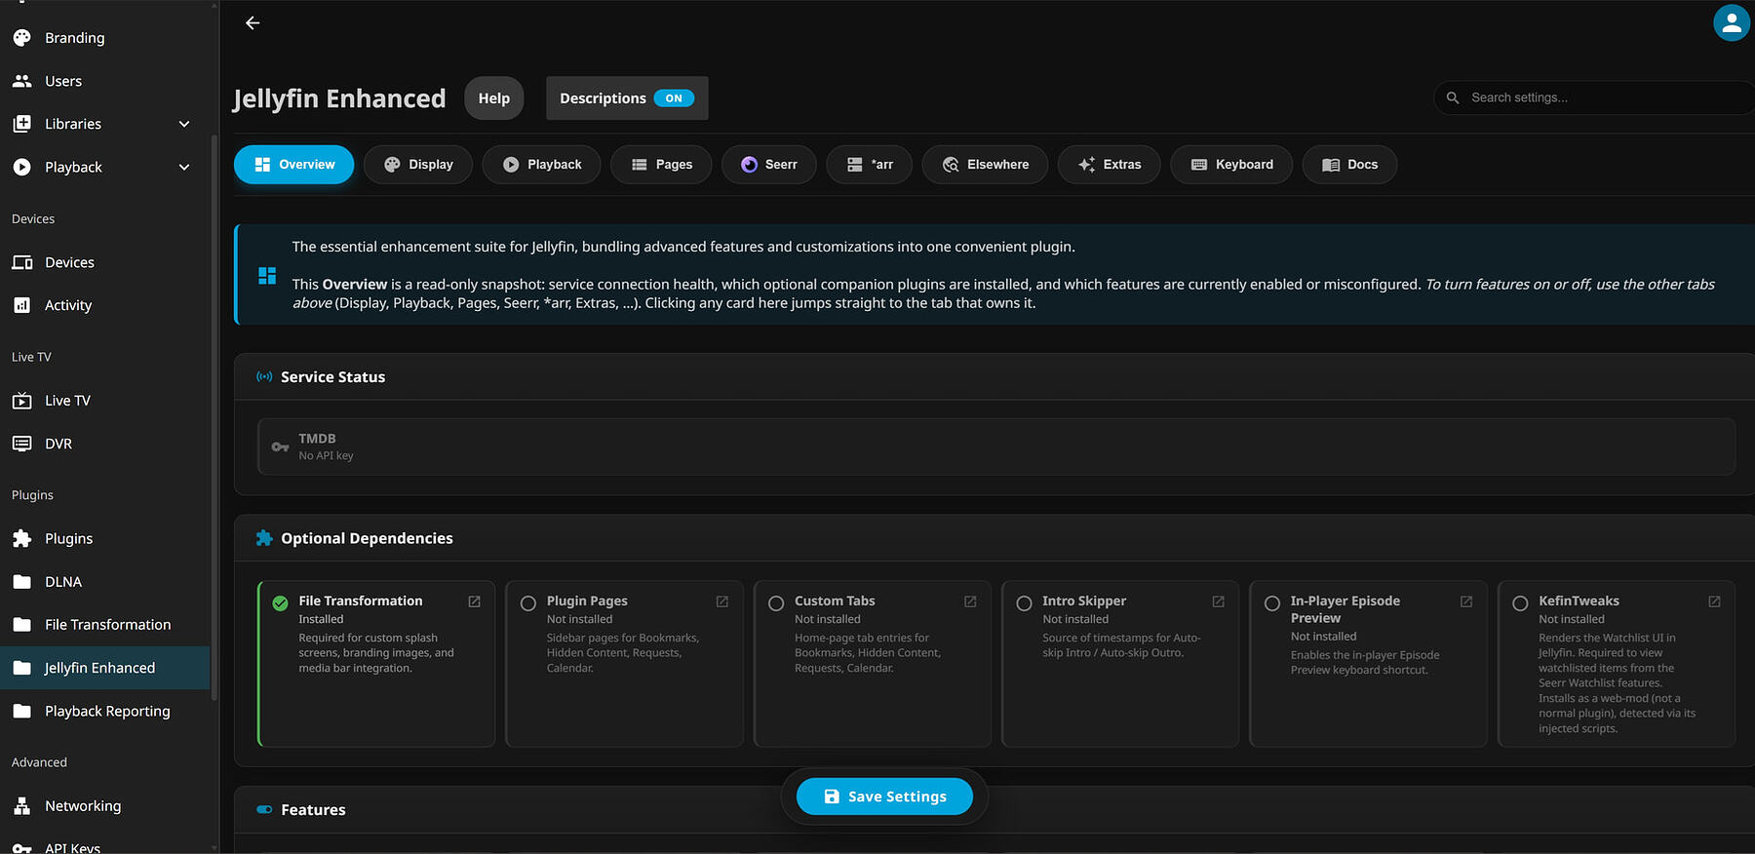Click the Networking icon
The width and height of the screenshot is (1755, 854).
click(x=21, y=806)
